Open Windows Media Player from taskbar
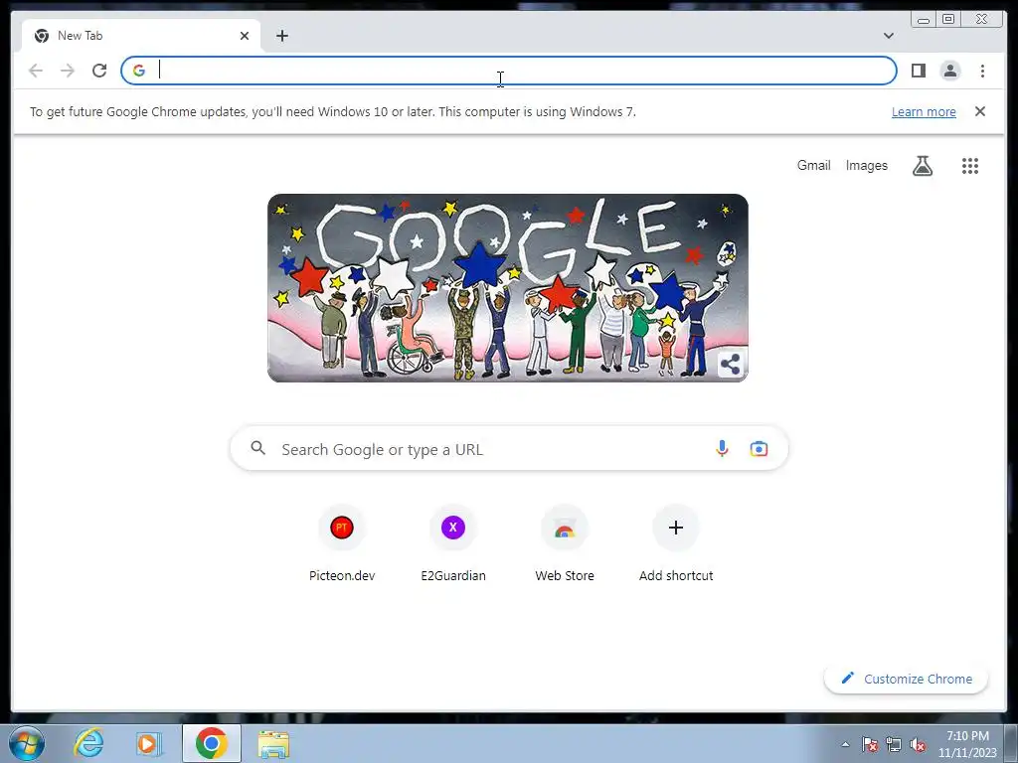The image size is (1018, 763). tap(148, 743)
